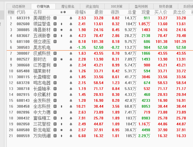Click stock code 300007
The width and height of the screenshot is (193, 147).
pyautogui.click(x=23, y=54)
